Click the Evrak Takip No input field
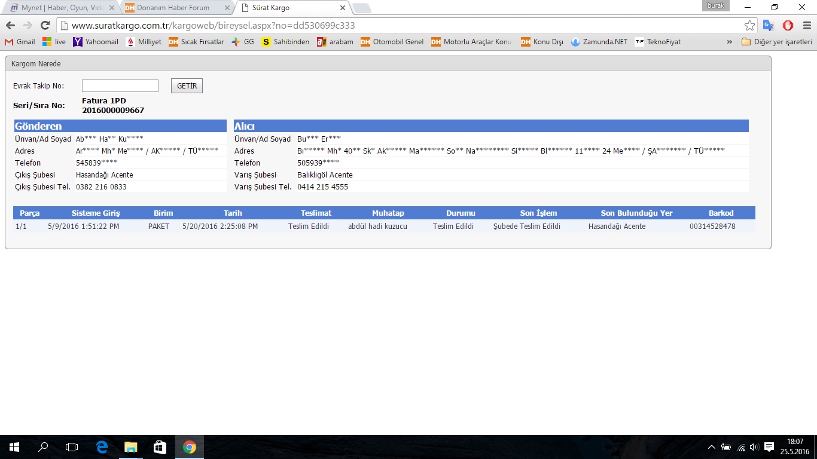 tap(120, 85)
